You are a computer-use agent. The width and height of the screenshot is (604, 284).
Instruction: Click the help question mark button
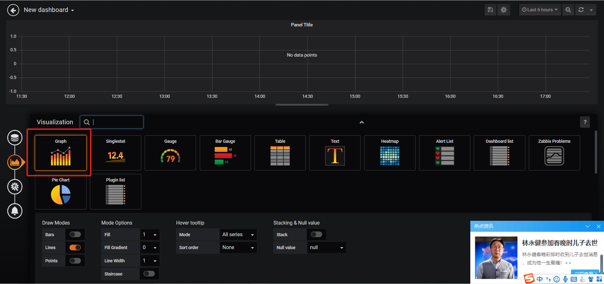point(585,122)
